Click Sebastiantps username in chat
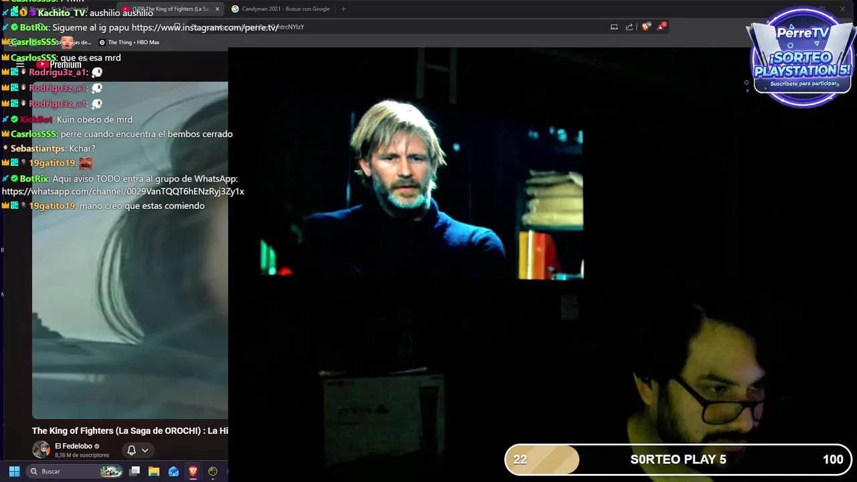The image size is (857, 482). click(37, 148)
